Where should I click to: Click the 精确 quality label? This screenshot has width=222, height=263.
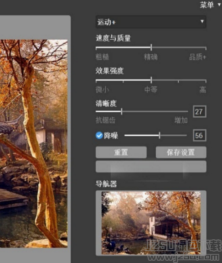click(151, 57)
